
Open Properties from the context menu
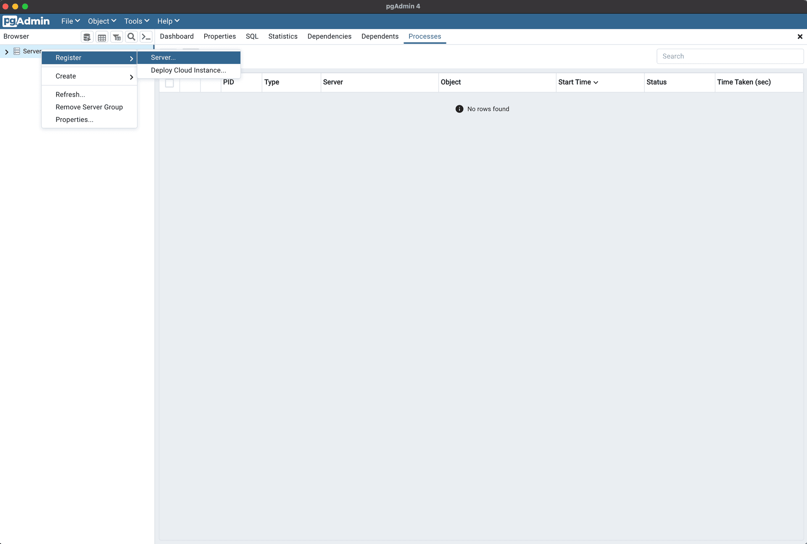(x=74, y=120)
